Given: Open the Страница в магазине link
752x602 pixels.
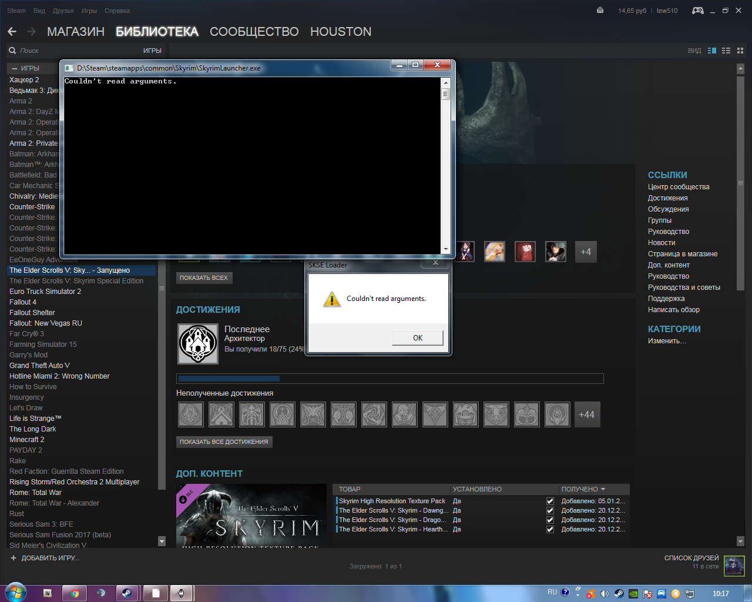Looking at the screenshot, I should [683, 254].
